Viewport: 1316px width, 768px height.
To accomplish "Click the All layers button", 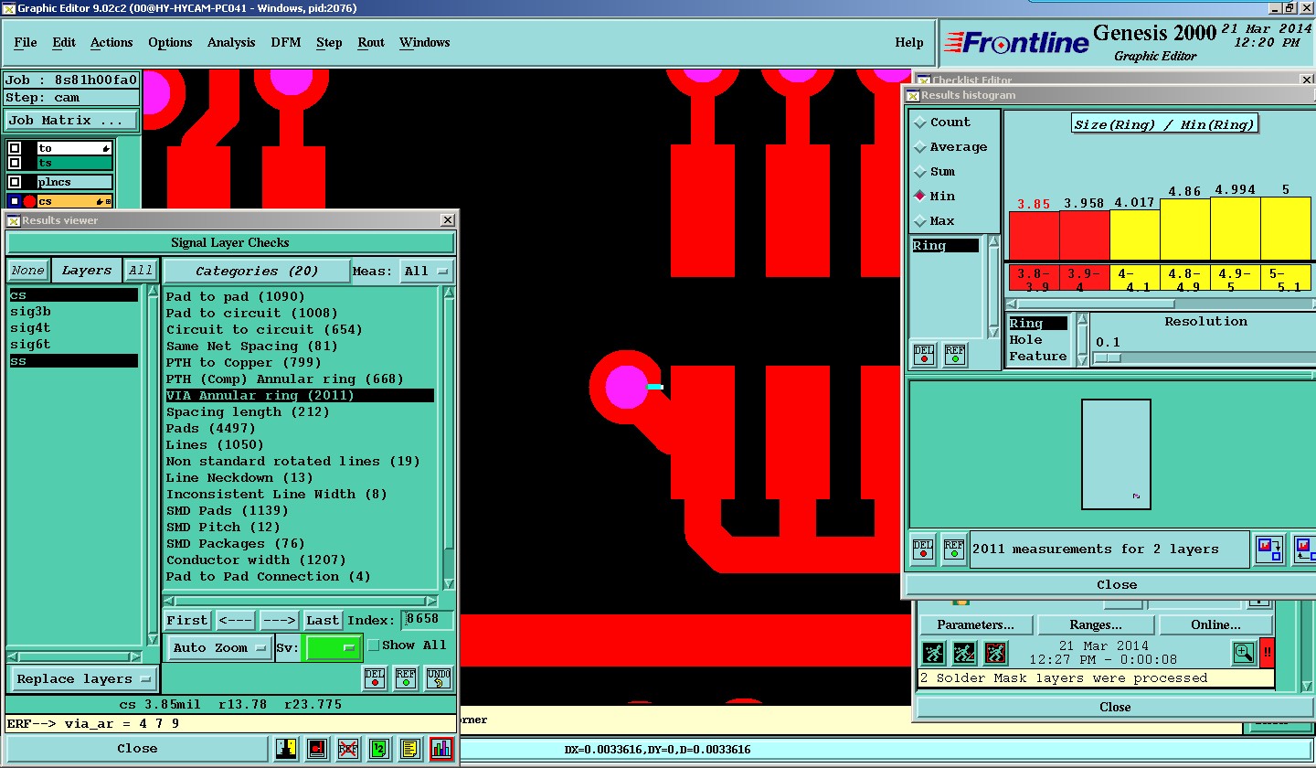I will click(x=140, y=271).
